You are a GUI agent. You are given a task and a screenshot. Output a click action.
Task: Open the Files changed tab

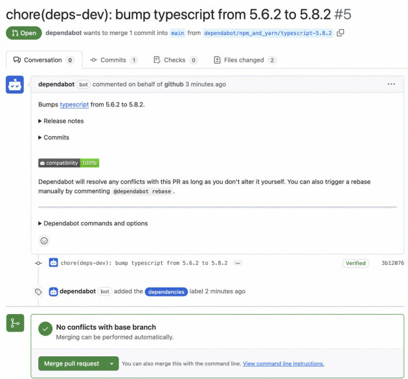pyautogui.click(x=245, y=60)
